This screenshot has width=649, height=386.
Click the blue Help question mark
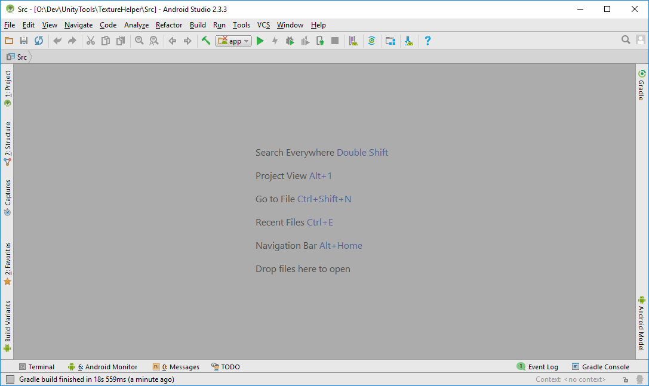tap(427, 41)
